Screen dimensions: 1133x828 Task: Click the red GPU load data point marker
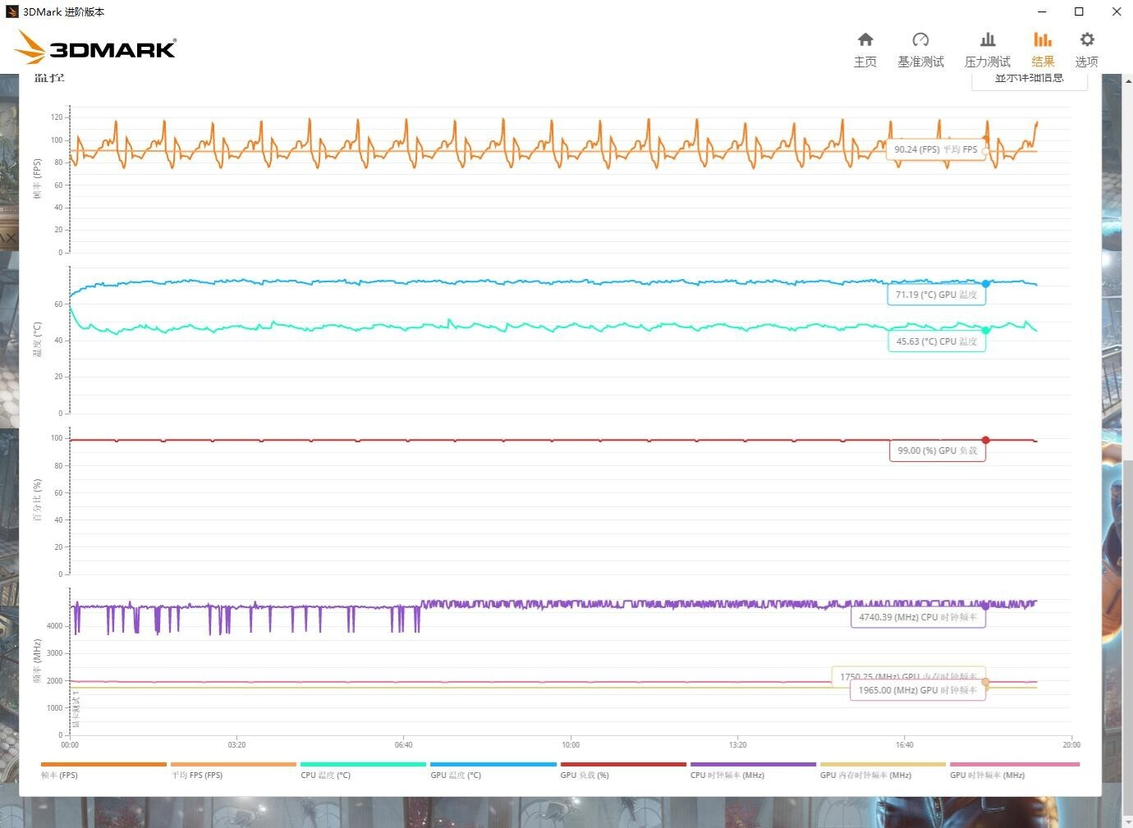986,440
